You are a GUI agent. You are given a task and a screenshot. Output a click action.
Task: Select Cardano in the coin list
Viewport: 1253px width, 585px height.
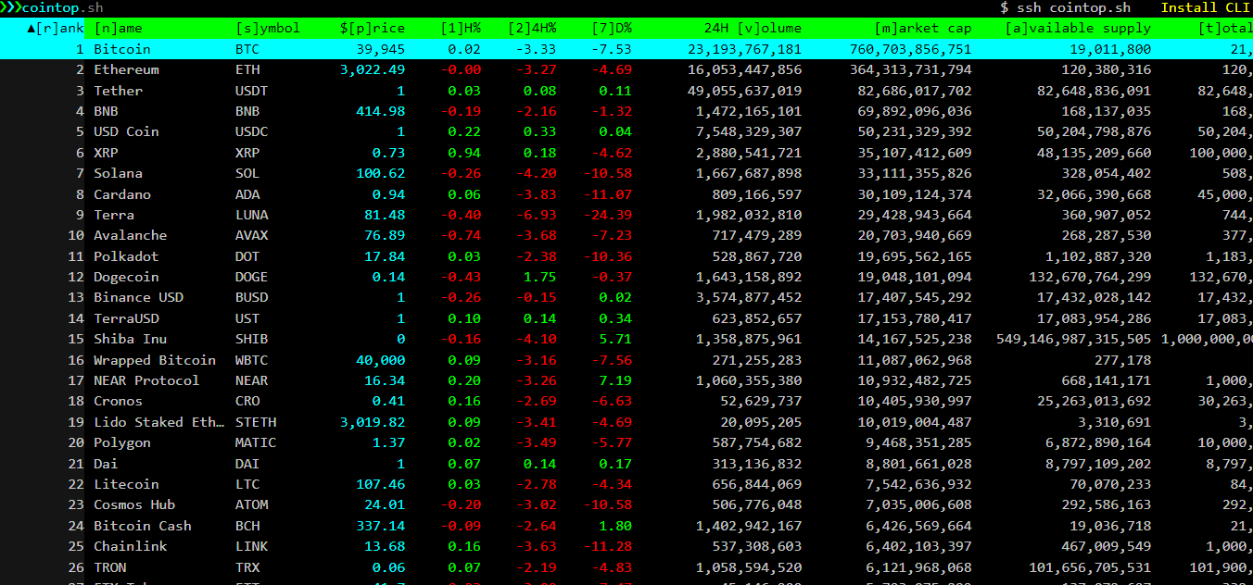point(121,194)
